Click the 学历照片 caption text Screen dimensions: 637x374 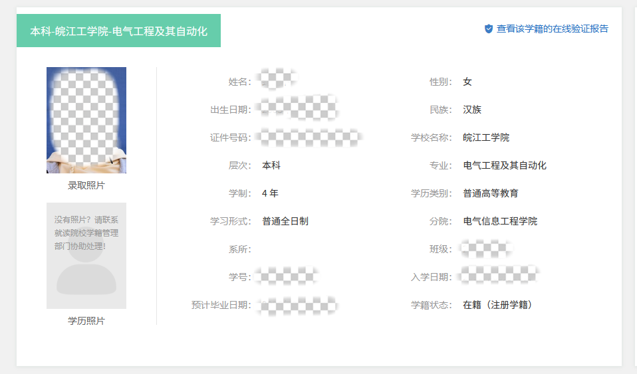click(86, 321)
